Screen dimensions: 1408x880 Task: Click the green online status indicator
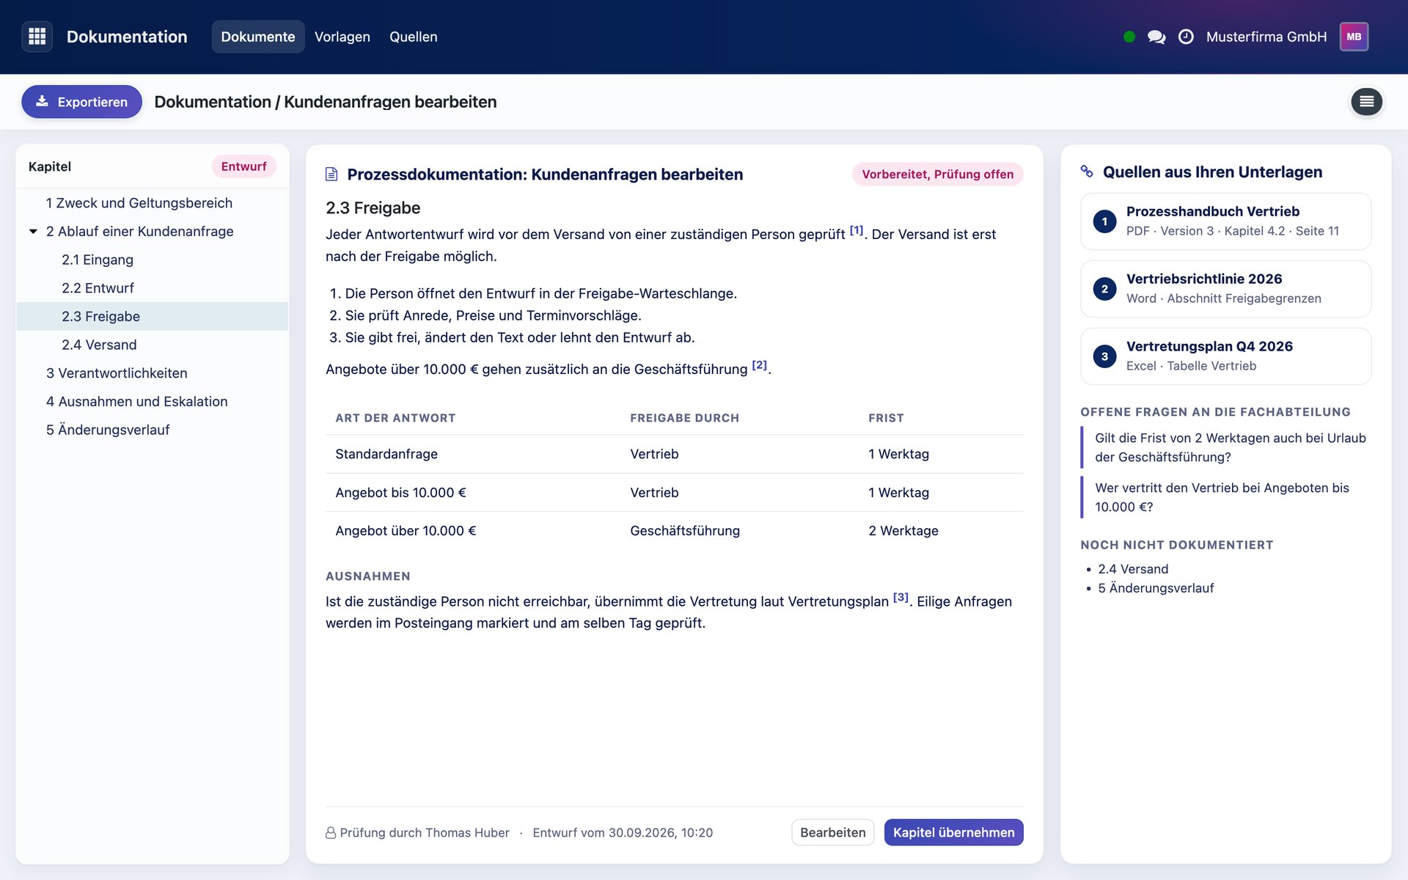[1129, 37]
